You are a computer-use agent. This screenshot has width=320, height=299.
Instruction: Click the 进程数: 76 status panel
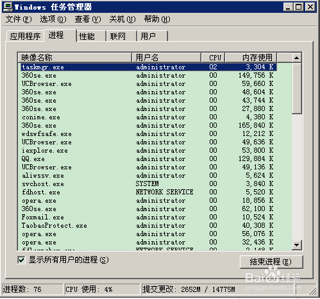(33, 289)
